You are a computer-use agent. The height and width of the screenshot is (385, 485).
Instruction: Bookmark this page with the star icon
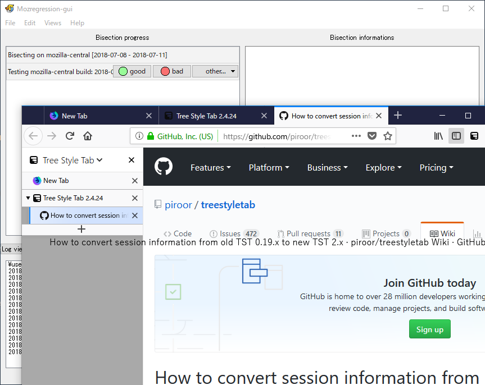tap(387, 136)
